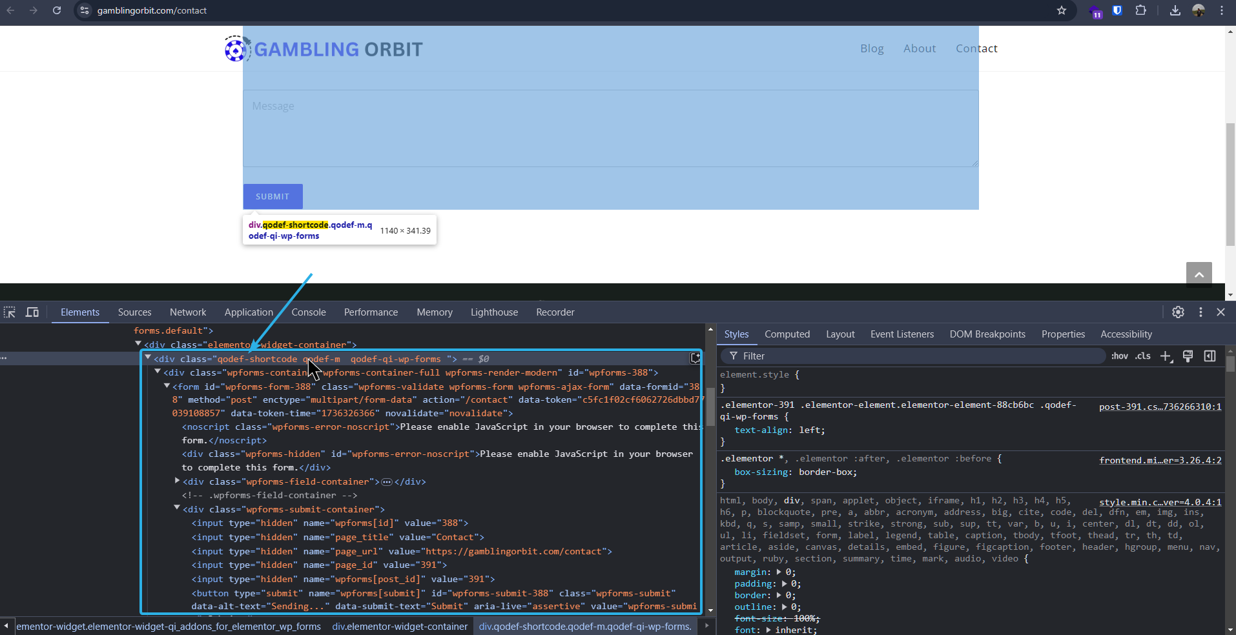Image resolution: width=1236 pixels, height=635 pixels.
Task: Expand the wpforms-field-container div node
Action: (x=177, y=481)
